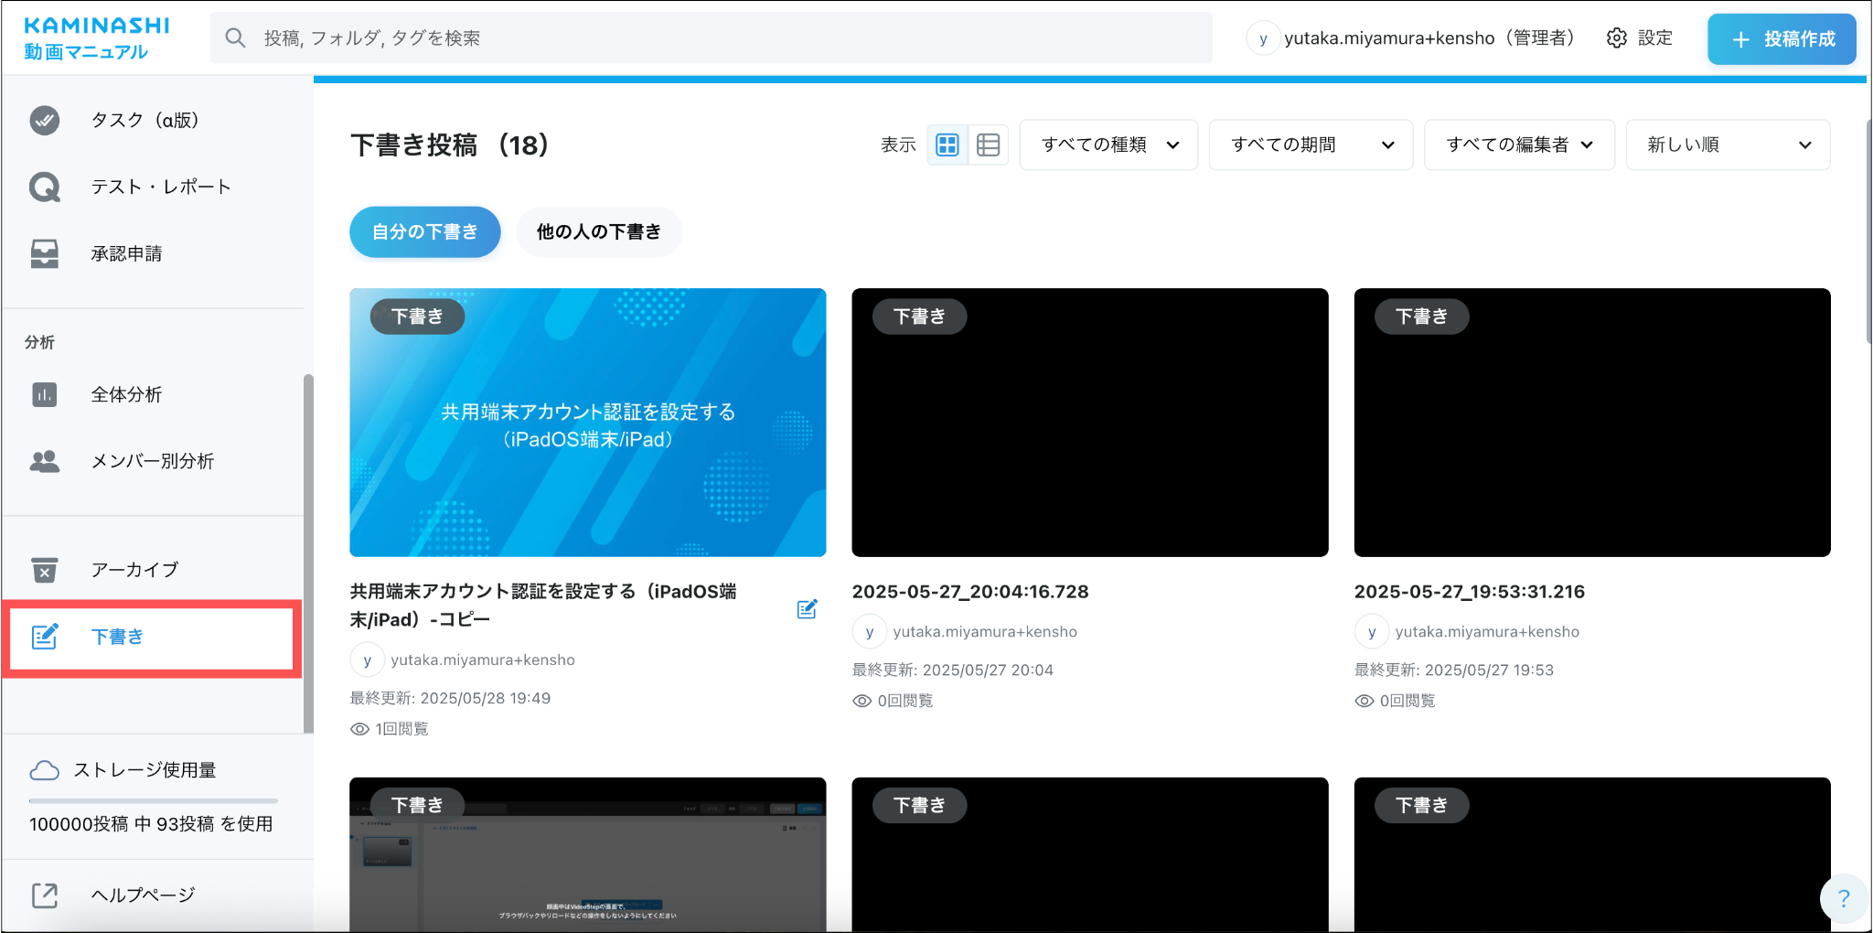Open the 新しい順 sort dropdown
This screenshot has height=933, width=1873.
point(1729,145)
